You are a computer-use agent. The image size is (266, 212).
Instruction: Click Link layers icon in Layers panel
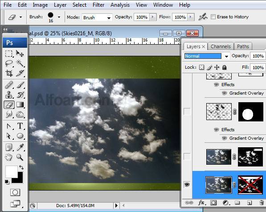point(189,203)
